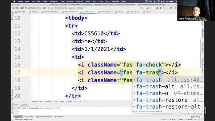Click the '2 spaces' indent status bar entry
Image resolution: width=215 pixels, height=121 pixels.
coord(179,120)
